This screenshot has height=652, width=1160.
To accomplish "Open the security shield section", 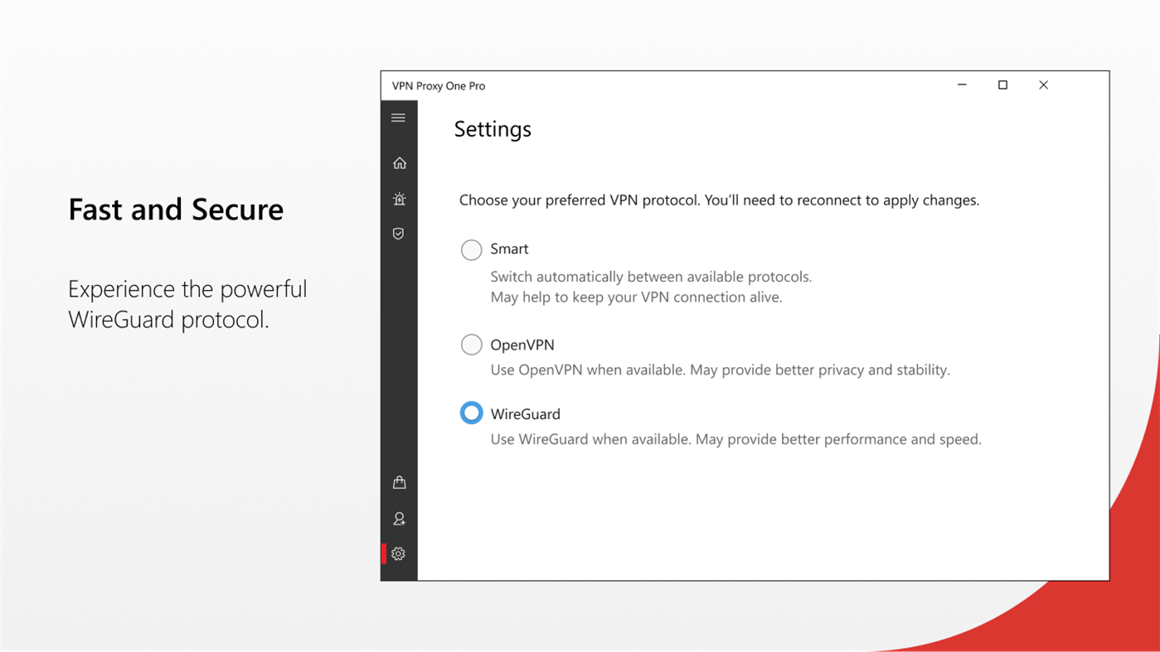I will 399,234.
